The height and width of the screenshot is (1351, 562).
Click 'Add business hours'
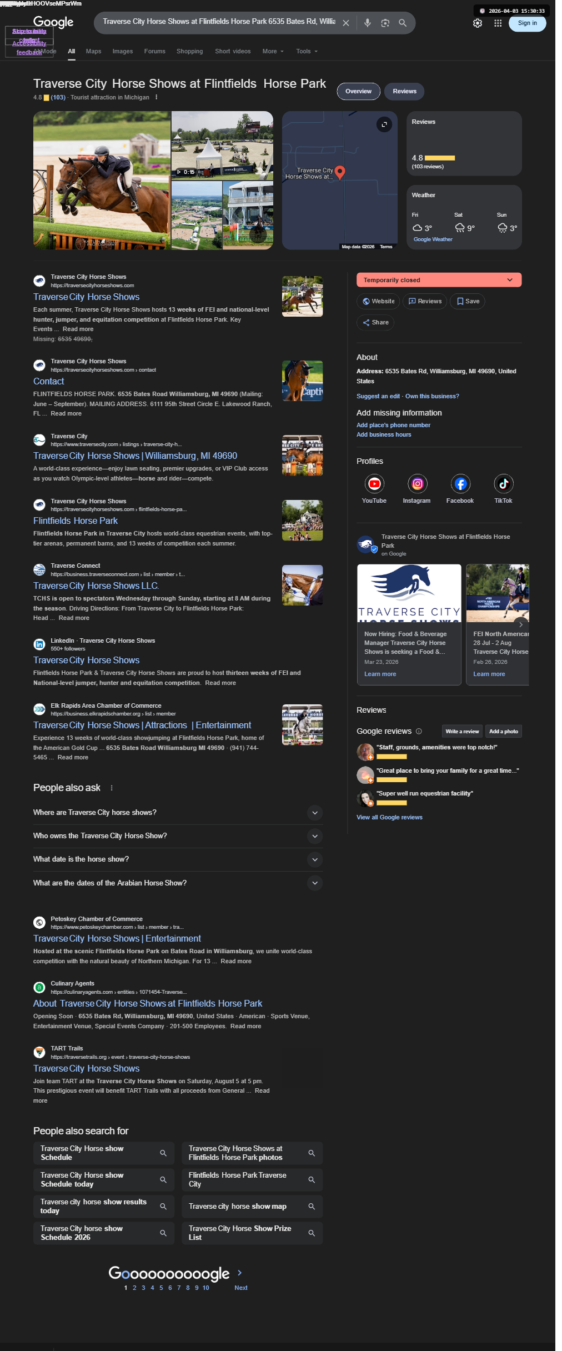click(x=384, y=434)
